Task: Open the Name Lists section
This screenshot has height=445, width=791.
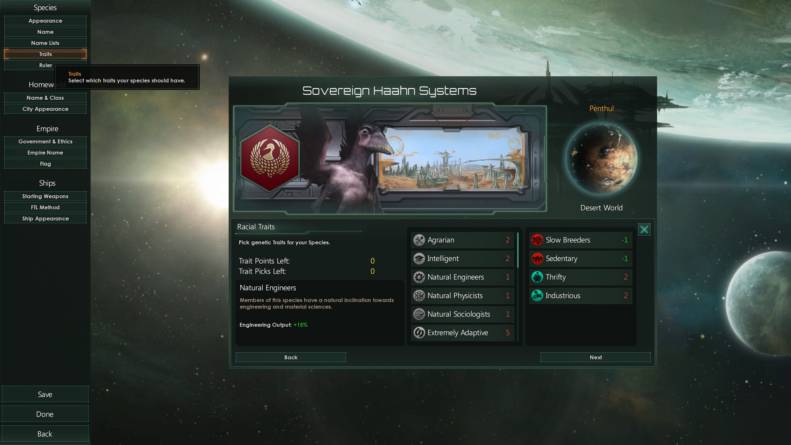Action: 45,43
